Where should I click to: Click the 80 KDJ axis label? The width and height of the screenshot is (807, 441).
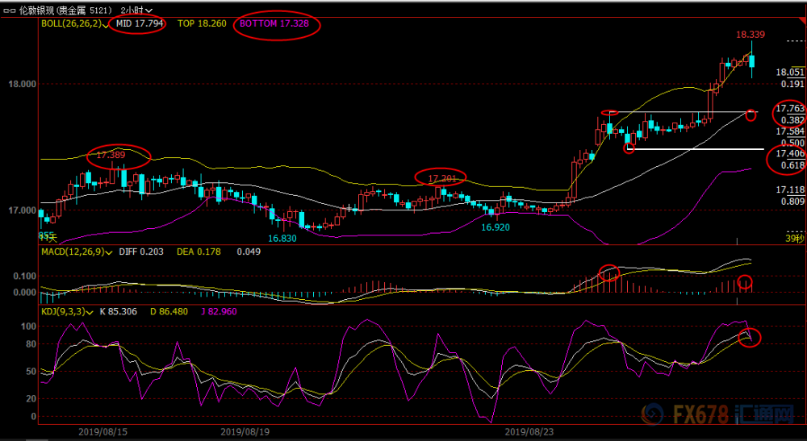[x=32, y=344]
